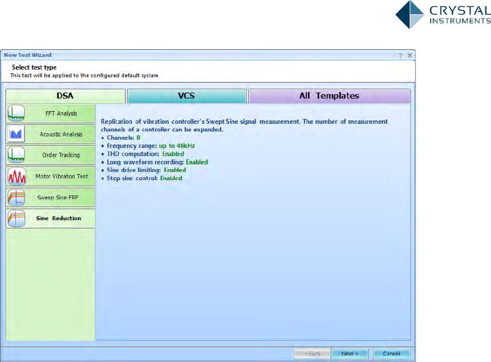
Task: Switch to the VCS tab
Action: [187, 96]
